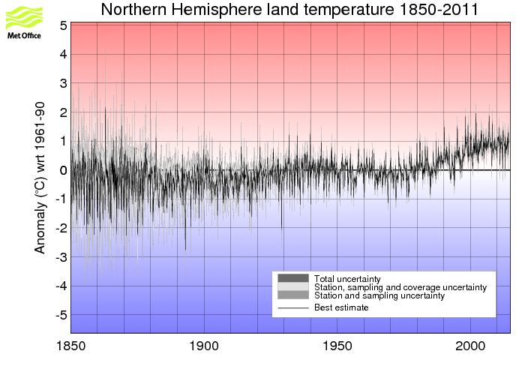Click the y-axis tick label '1'
531x378 pixels.
tap(63, 141)
